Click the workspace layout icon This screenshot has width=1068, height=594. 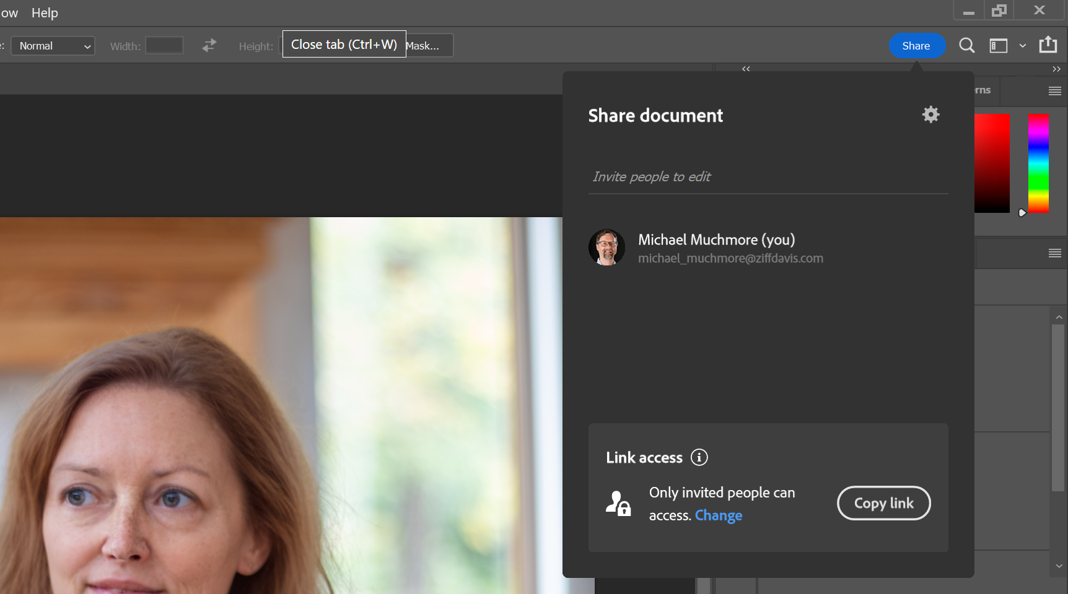coord(999,46)
